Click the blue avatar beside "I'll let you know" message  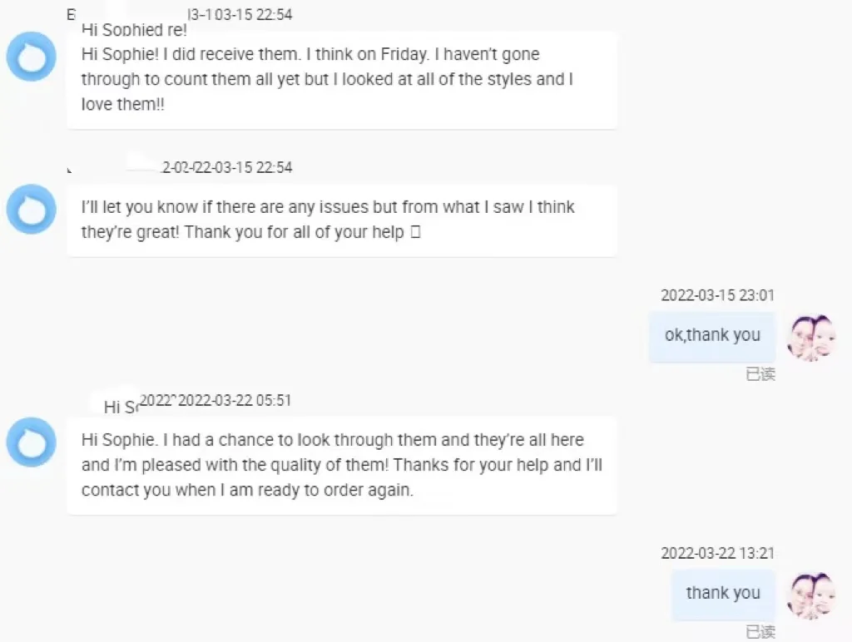(x=32, y=210)
